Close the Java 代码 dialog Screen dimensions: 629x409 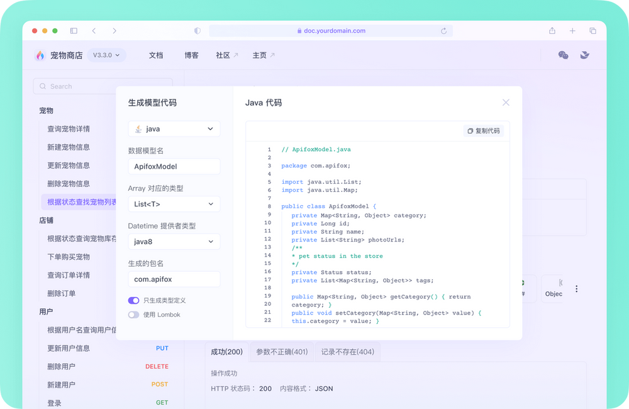click(x=506, y=103)
